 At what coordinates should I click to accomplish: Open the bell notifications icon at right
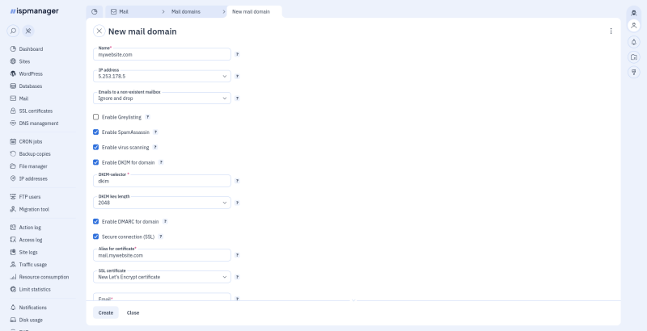coord(634,42)
